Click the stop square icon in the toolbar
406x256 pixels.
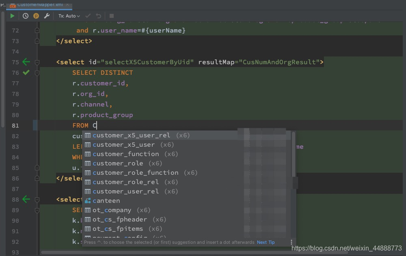point(111,15)
